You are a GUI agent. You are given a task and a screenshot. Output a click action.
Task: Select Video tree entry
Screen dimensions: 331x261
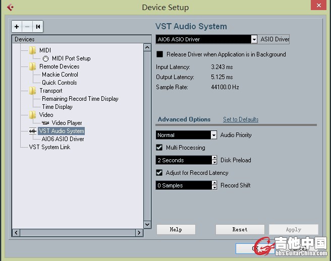(46, 115)
